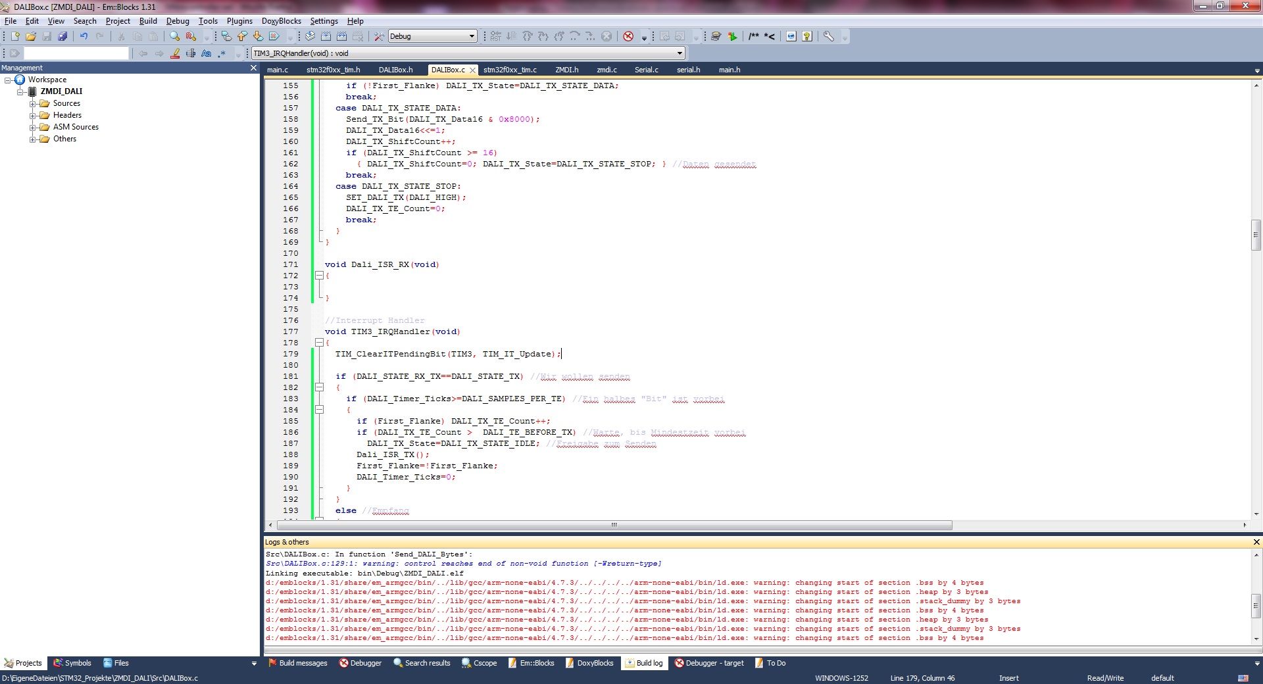The image size is (1263, 684).
Task: Switch to the ZMDI.h editor tab
Action: point(566,70)
